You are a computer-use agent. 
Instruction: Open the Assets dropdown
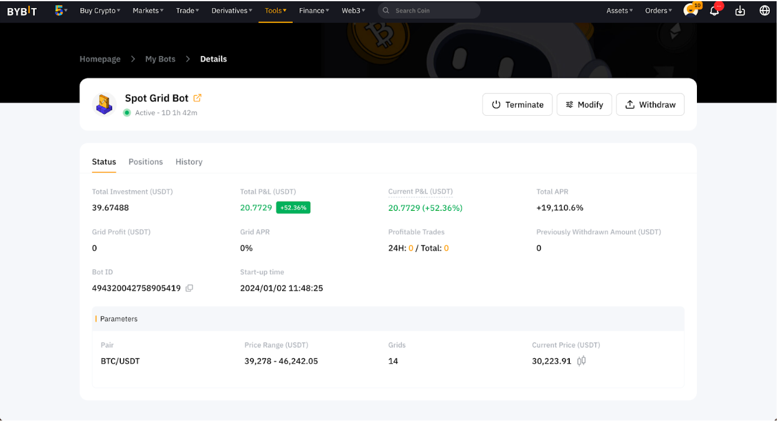(x=619, y=11)
